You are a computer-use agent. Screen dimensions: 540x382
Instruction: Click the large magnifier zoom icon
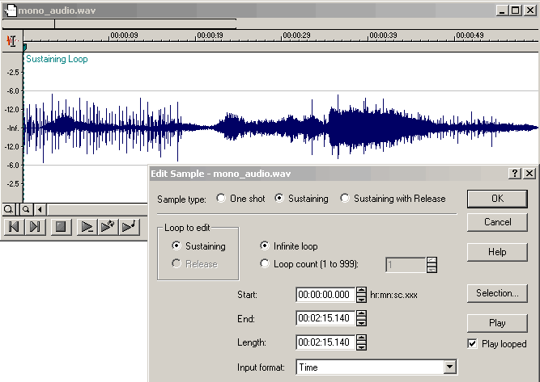[x=9, y=209]
